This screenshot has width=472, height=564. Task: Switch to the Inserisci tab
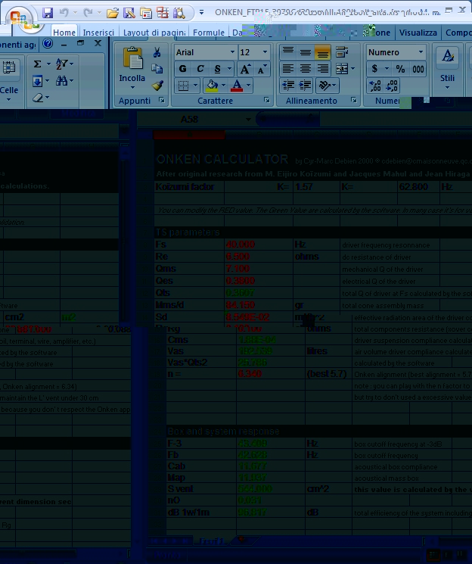point(98,33)
